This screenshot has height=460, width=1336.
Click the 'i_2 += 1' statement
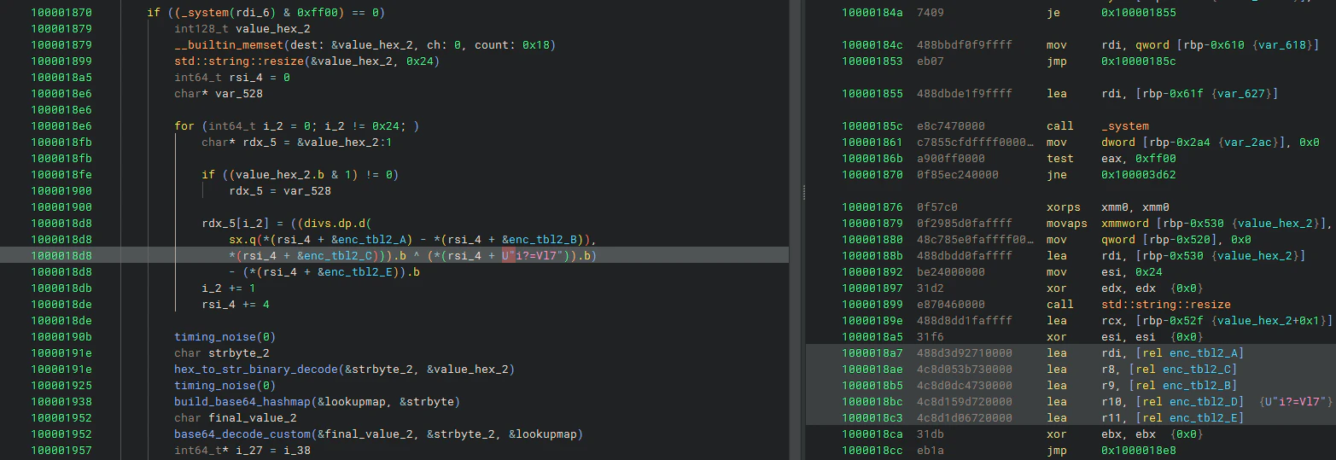coord(229,288)
